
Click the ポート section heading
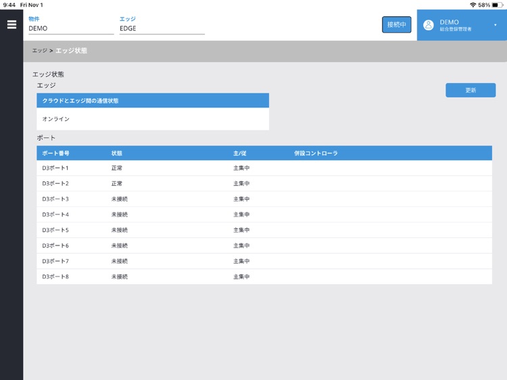(x=46, y=138)
